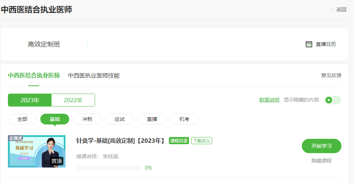Toggle the 显示隐藏的内容 switch

[333, 100]
